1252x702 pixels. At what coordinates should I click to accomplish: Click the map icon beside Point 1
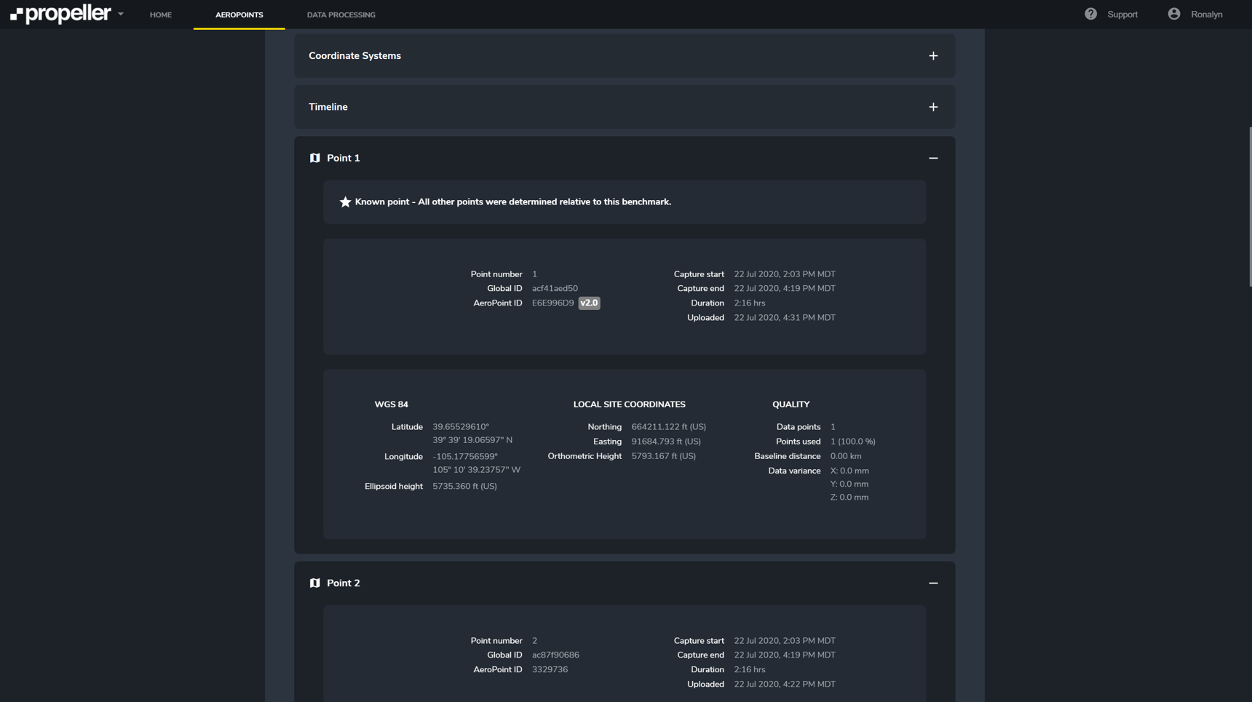pyautogui.click(x=314, y=158)
